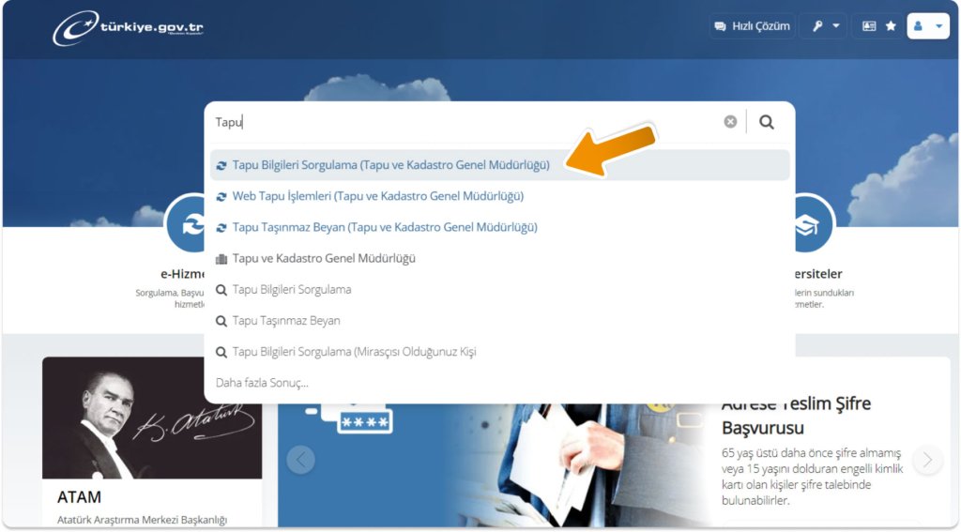
Task: Open Tapu ve Kadastro Genel Müdürlüğü institution suggestion
Action: (x=499, y=259)
